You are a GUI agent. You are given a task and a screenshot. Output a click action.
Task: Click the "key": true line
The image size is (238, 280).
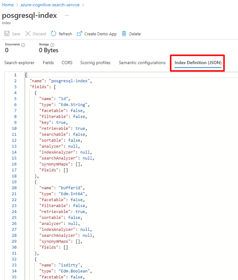[53, 122]
